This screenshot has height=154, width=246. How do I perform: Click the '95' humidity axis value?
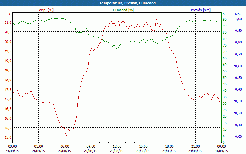[225, 19]
